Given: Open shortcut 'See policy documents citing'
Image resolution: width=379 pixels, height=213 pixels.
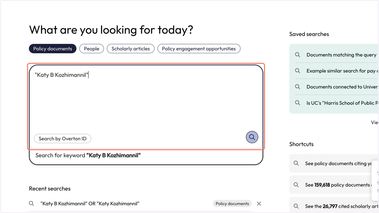Looking at the screenshot, I should [x=334, y=163].
